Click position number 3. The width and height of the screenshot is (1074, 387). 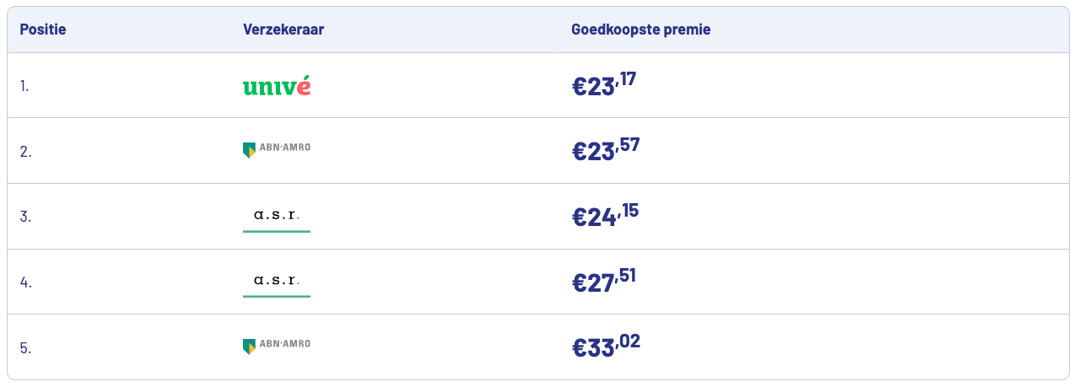pos(25,217)
